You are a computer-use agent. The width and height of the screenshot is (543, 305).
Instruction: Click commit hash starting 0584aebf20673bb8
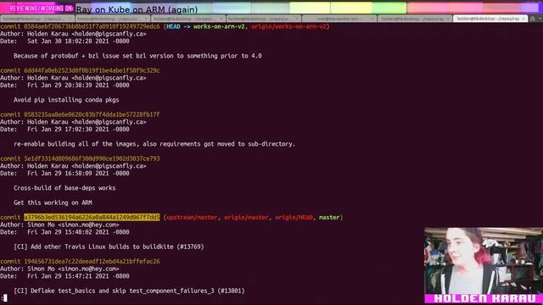tap(92, 26)
